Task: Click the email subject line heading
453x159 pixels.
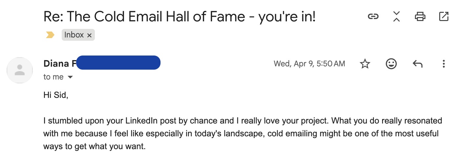Action: point(179,16)
